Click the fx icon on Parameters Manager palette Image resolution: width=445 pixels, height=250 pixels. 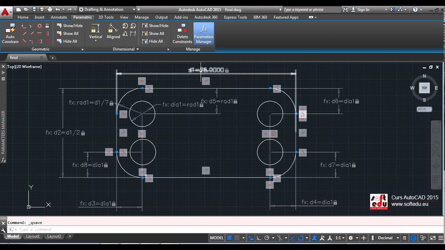pos(3,160)
